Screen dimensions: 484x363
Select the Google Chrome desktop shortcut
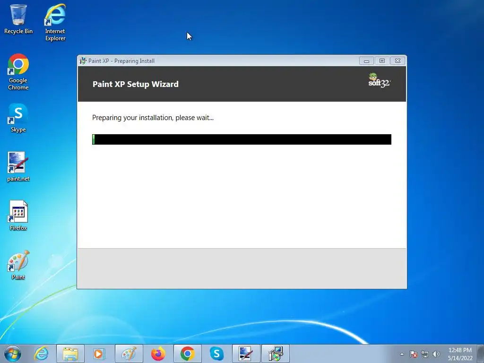pos(18,72)
